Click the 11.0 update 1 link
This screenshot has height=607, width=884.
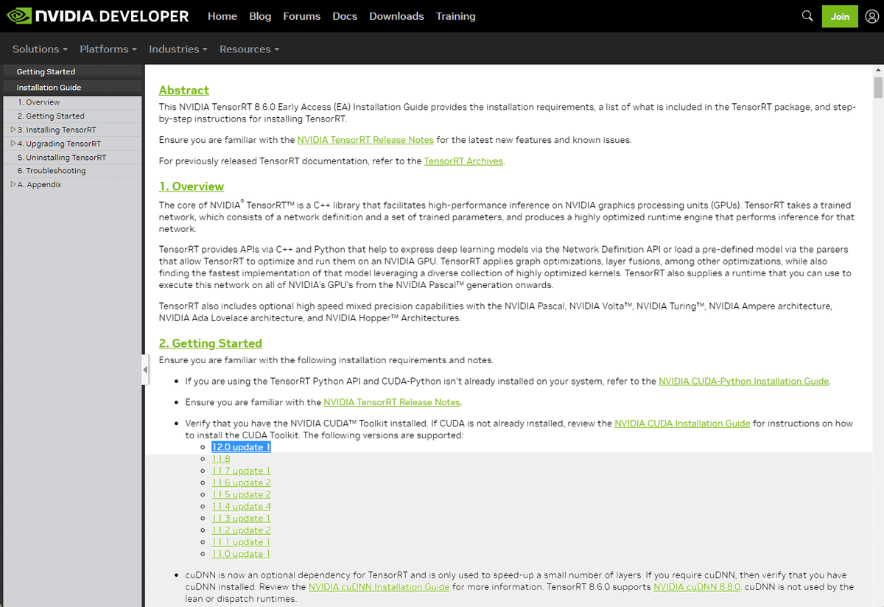click(x=242, y=554)
